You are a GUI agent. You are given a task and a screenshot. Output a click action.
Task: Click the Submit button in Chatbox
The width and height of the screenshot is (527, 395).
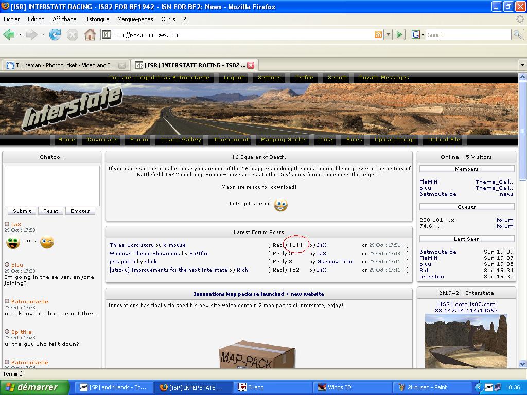click(x=22, y=211)
